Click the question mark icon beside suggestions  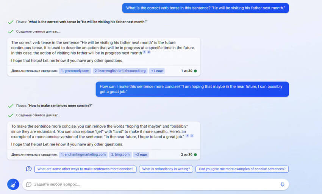29,169
